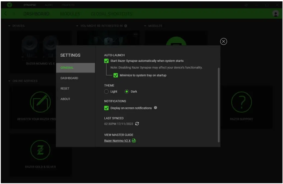Image resolution: width=283 pixels, height=184 pixels.
Task: Toggle Minimize to system tray on startup
Action: pos(116,75)
